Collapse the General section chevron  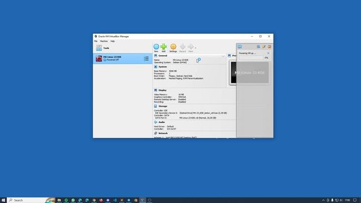(223, 56)
